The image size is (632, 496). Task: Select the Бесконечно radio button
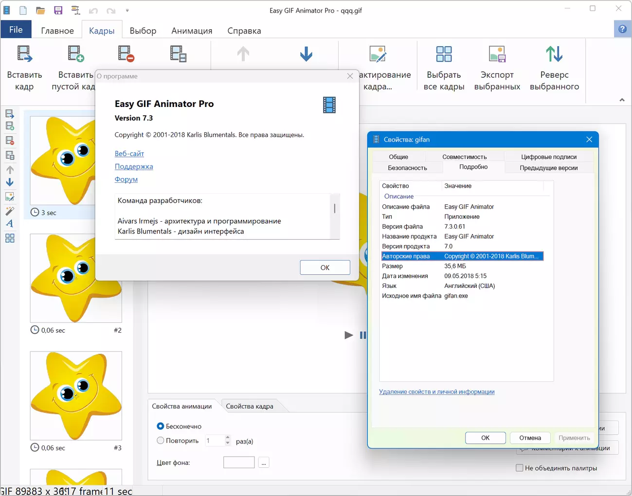click(x=161, y=426)
